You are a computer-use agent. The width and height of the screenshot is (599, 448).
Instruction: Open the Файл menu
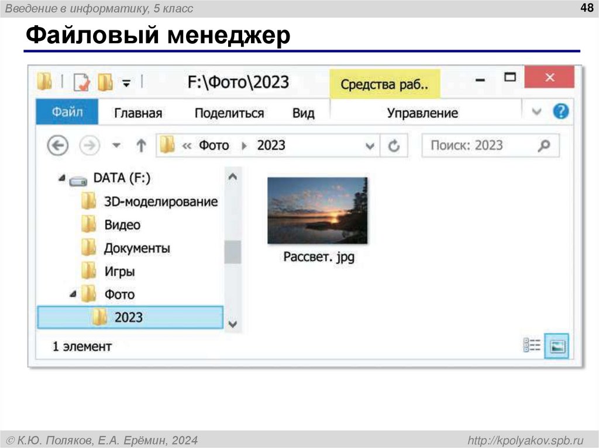coord(66,112)
